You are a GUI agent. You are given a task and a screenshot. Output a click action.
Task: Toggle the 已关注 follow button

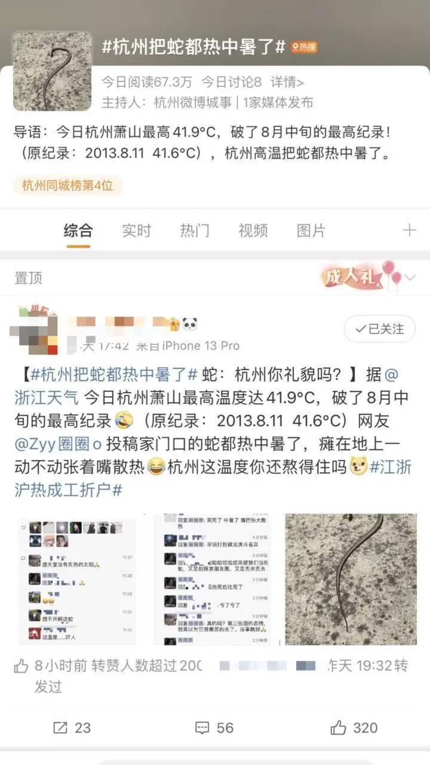click(379, 329)
